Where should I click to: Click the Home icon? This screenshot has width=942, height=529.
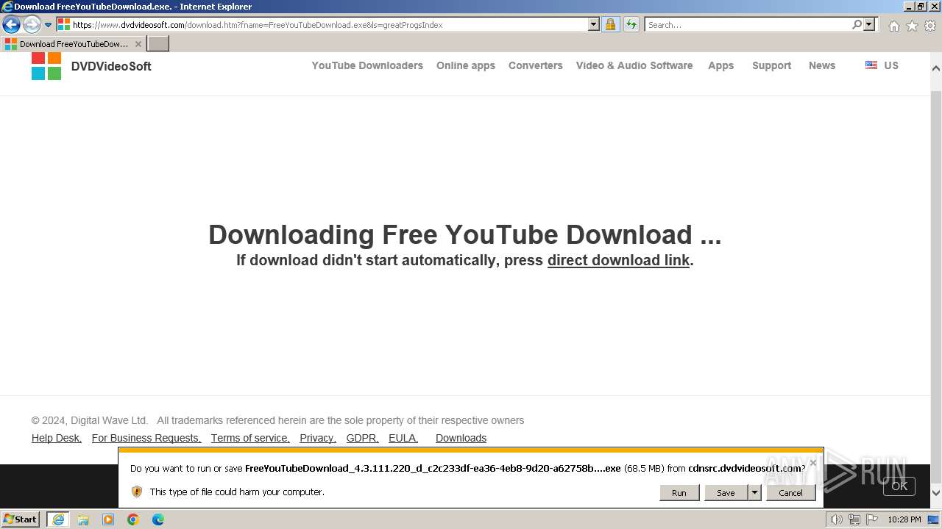click(893, 26)
